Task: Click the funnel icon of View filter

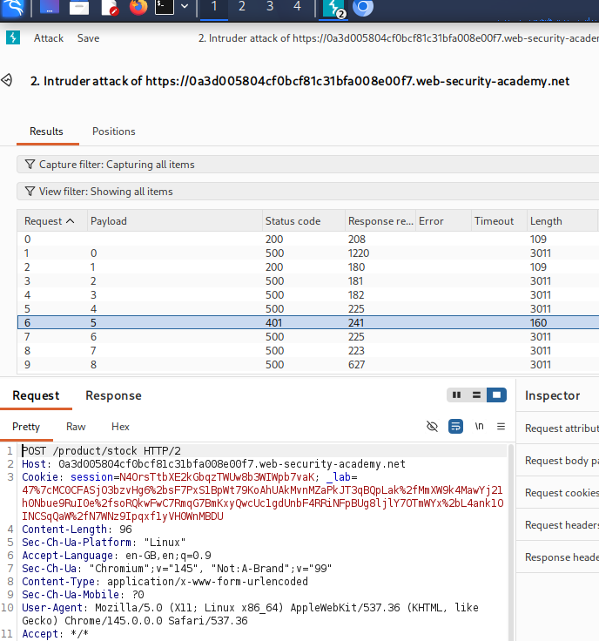Action: click(30, 192)
